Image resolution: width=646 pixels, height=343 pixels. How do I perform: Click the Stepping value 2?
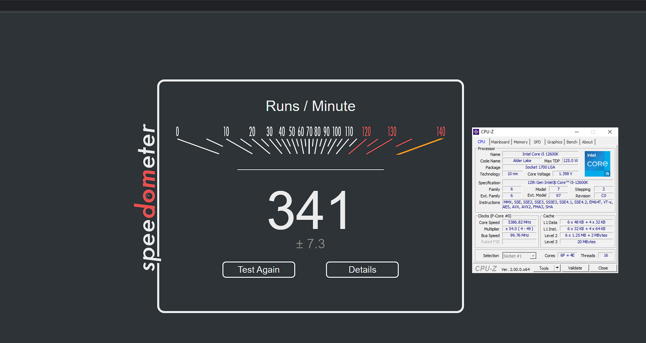pos(604,189)
